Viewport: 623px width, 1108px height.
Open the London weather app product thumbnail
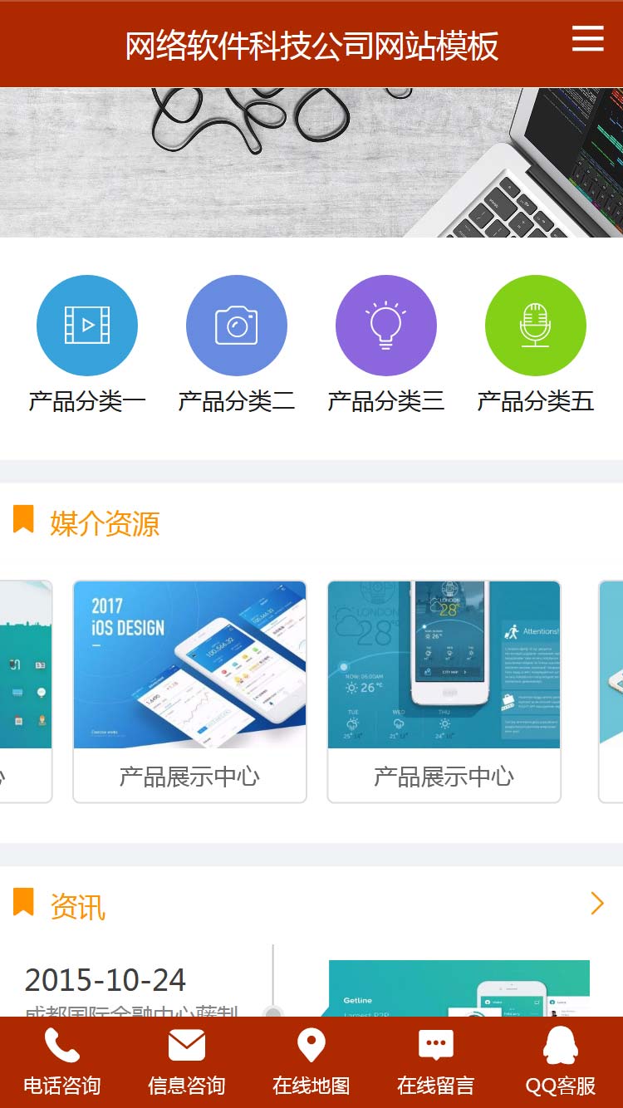click(444, 665)
